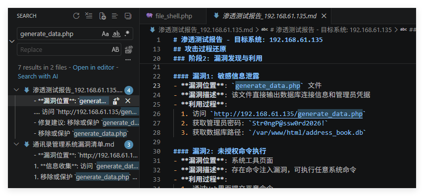Viewport: 424px width, 196px height.
Task: Click highlighted generate_data.php on line 23
Action: 267,86
